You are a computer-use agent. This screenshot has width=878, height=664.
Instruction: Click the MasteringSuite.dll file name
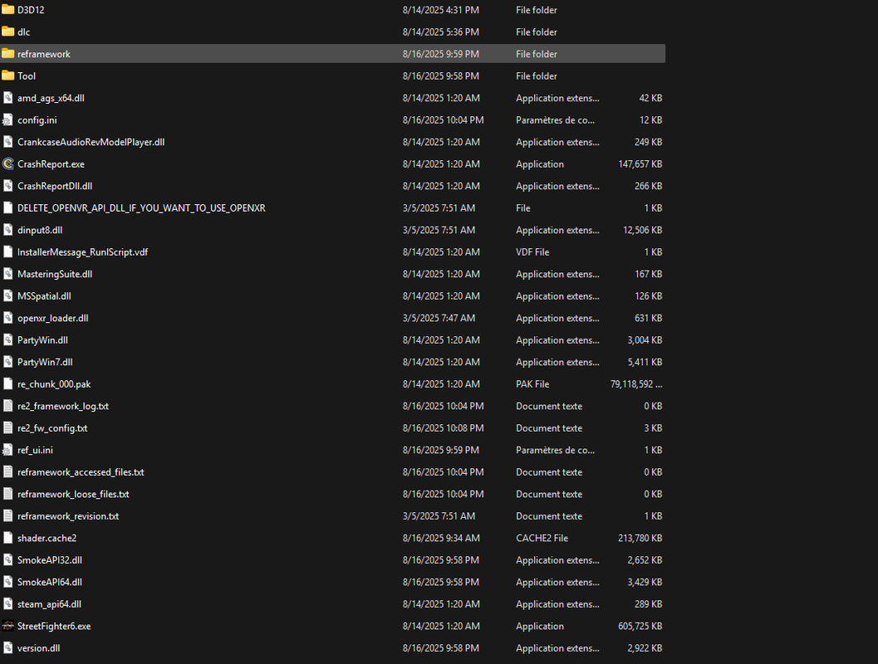point(55,274)
